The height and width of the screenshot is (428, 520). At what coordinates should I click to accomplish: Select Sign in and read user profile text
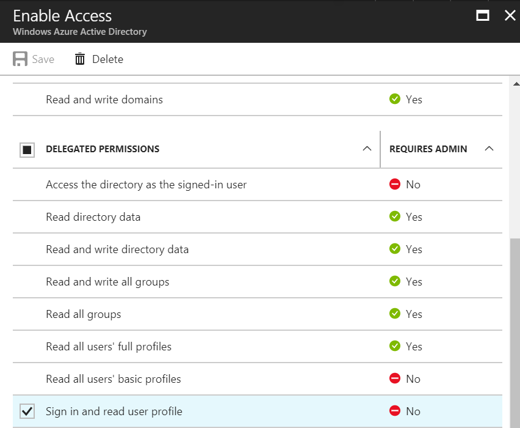[x=114, y=411]
